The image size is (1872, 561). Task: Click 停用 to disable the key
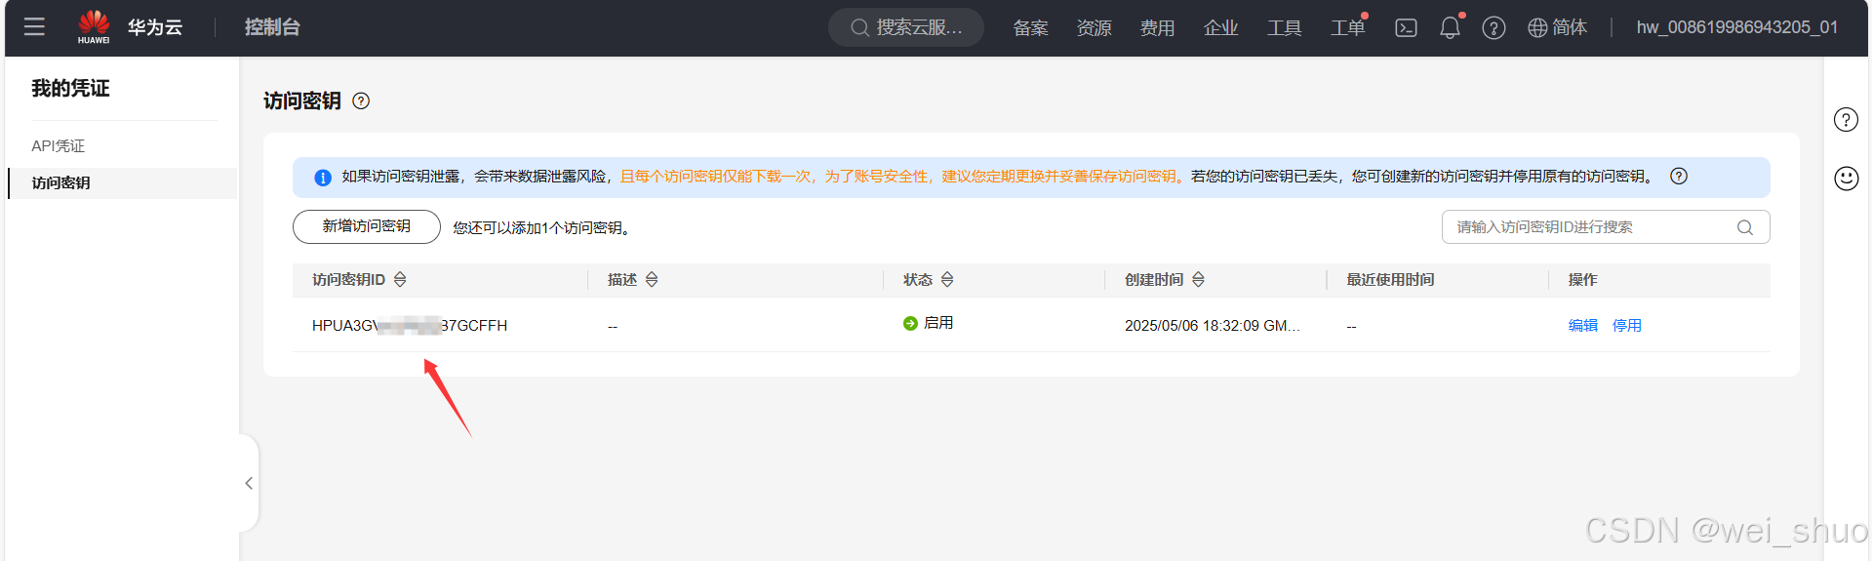coord(1626,326)
